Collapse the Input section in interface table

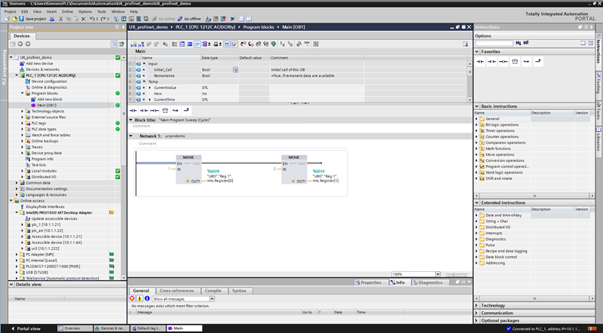click(144, 64)
